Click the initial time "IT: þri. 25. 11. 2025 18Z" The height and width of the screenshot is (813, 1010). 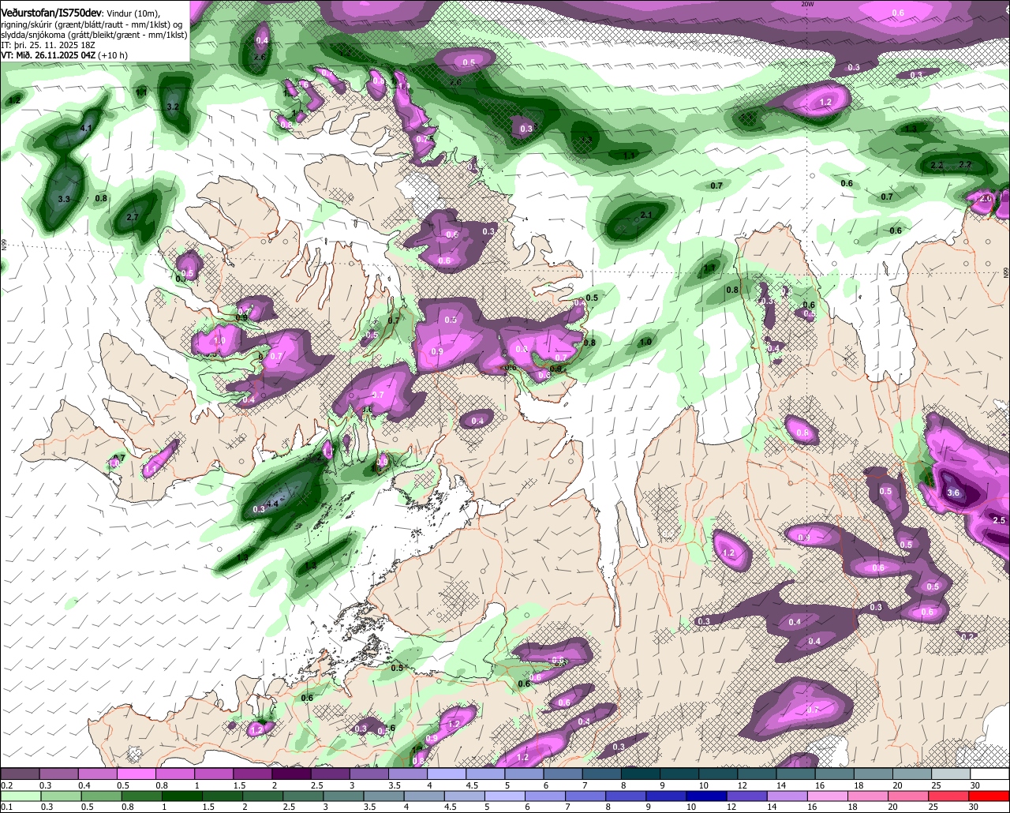(x=49, y=45)
